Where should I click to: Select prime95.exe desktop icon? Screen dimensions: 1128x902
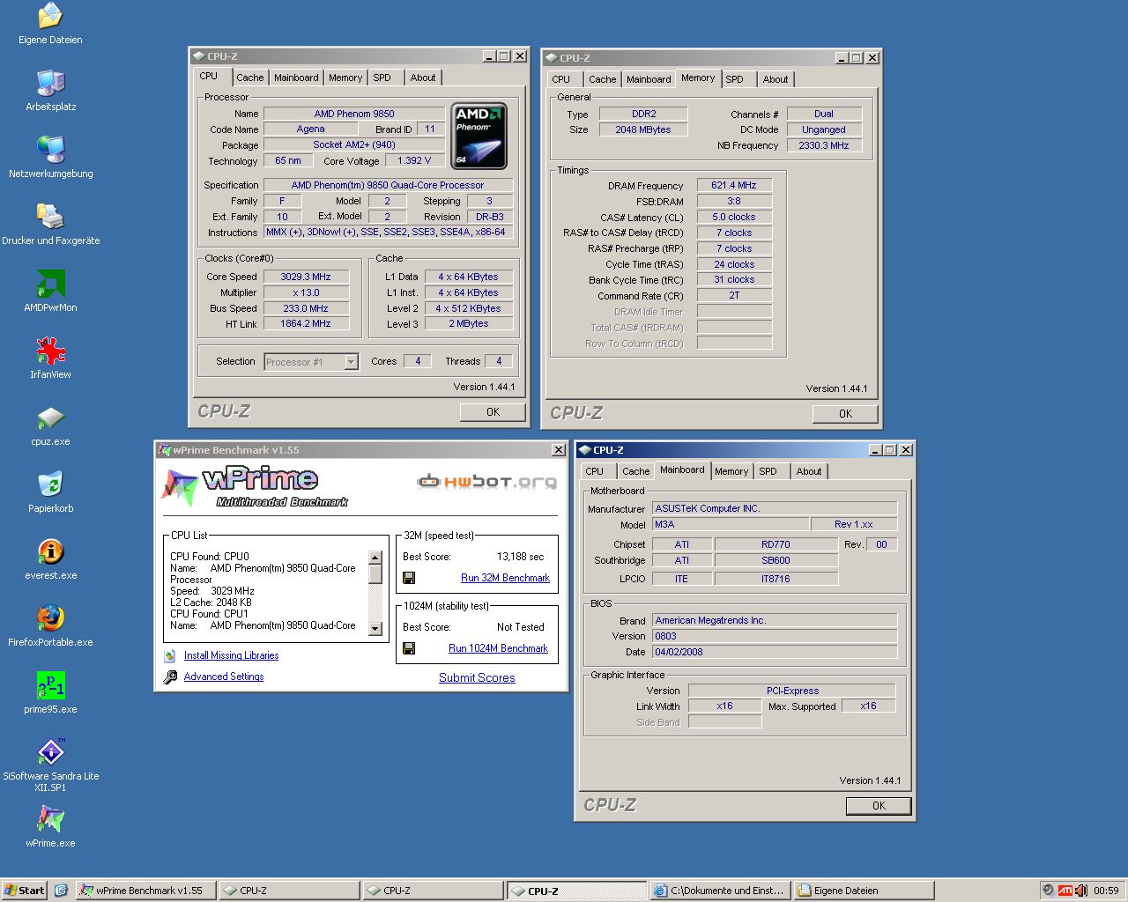coord(50,693)
